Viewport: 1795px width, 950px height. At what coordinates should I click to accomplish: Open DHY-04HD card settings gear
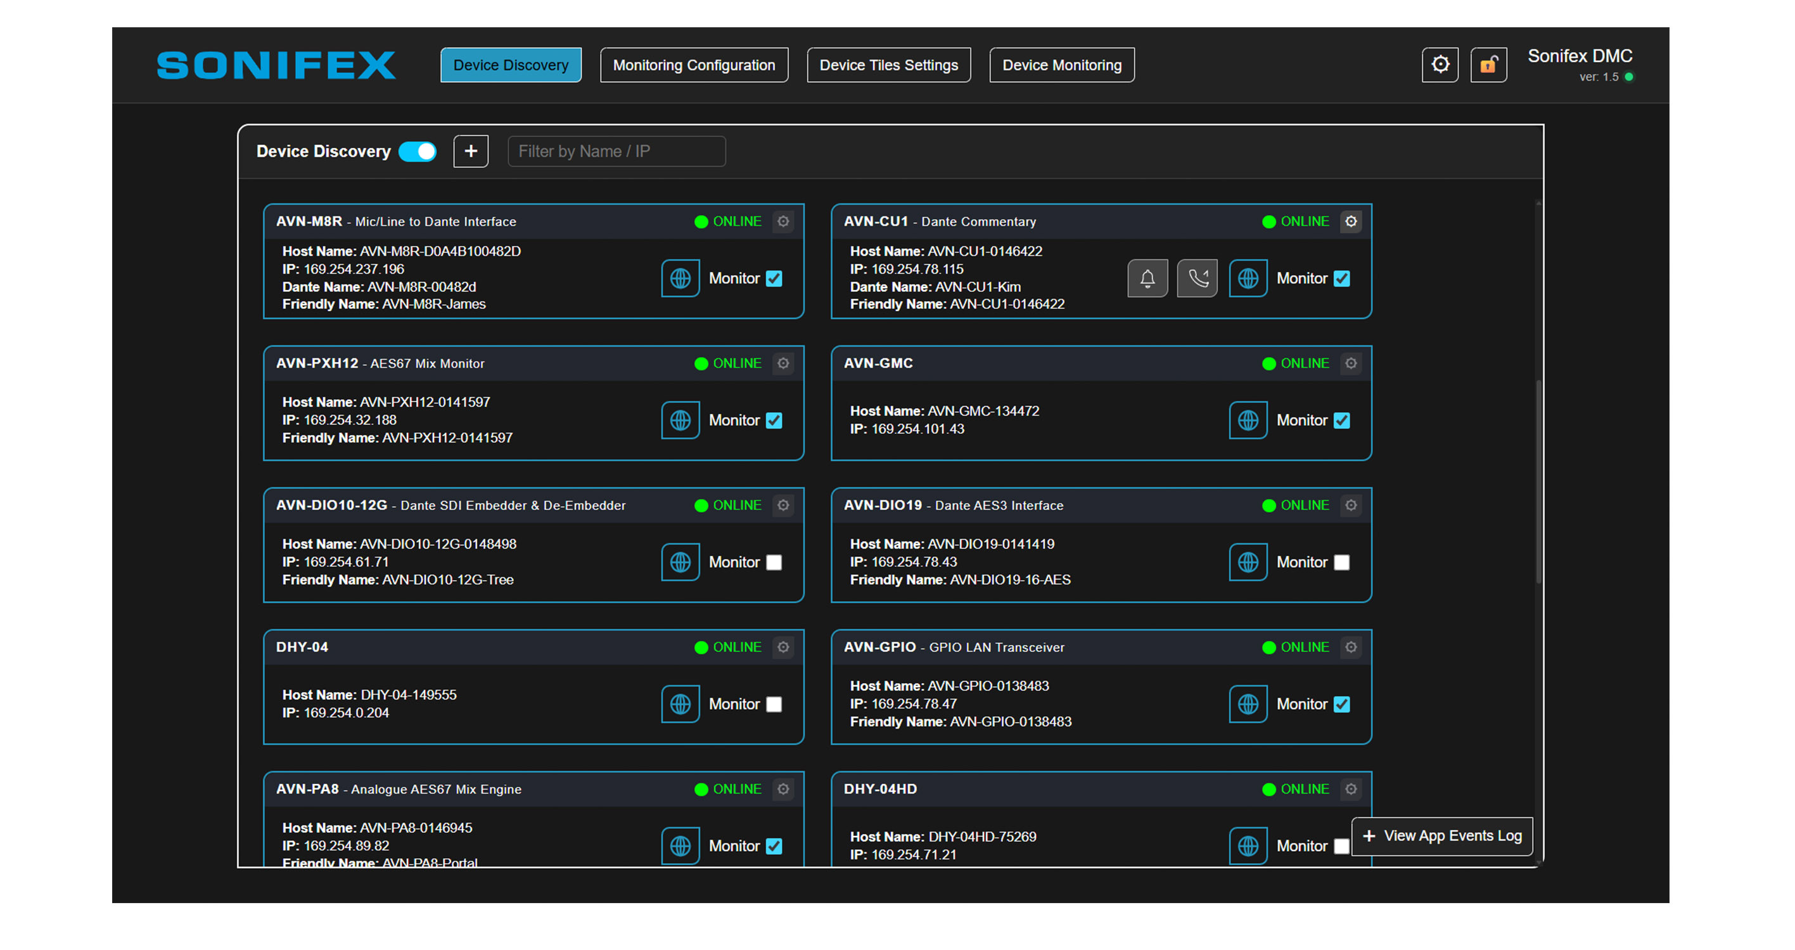(x=1351, y=789)
